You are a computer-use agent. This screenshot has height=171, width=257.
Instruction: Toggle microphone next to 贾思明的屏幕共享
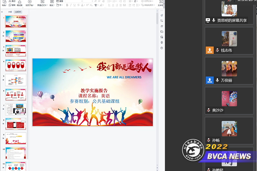tap(214, 21)
